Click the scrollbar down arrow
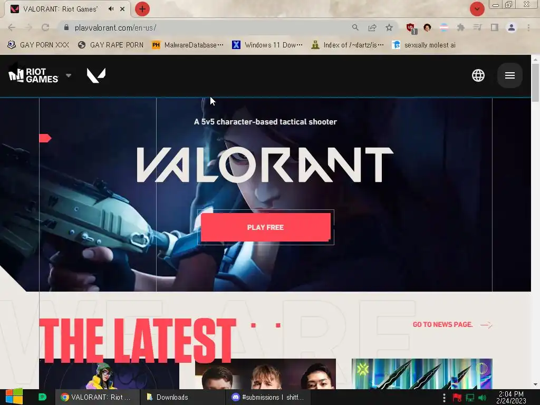The width and height of the screenshot is (540, 405). point(535,384)
